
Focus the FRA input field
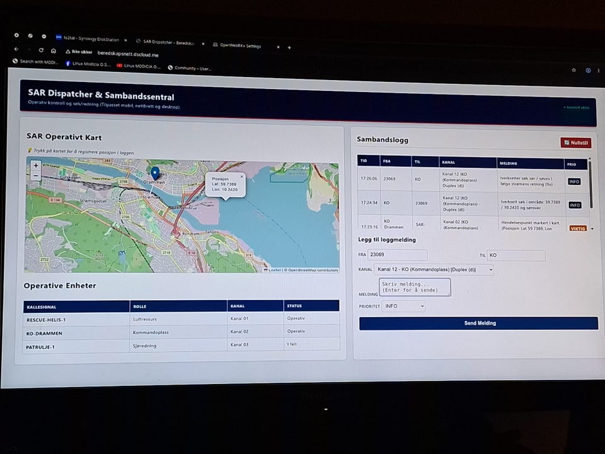398,254
